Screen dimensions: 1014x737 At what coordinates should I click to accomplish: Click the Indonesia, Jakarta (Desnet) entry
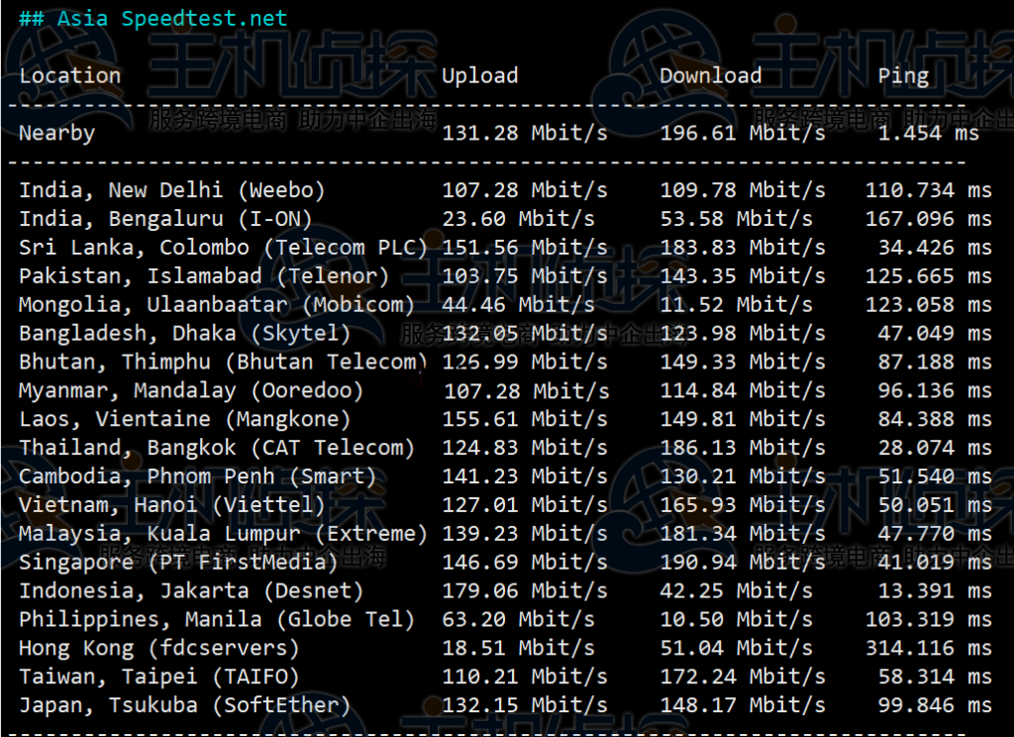[191, 591]
